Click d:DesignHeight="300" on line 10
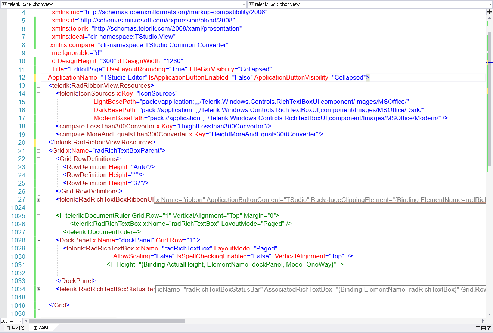Image resolution: width=493 pixels, height=333 pixels. point(84,61)
